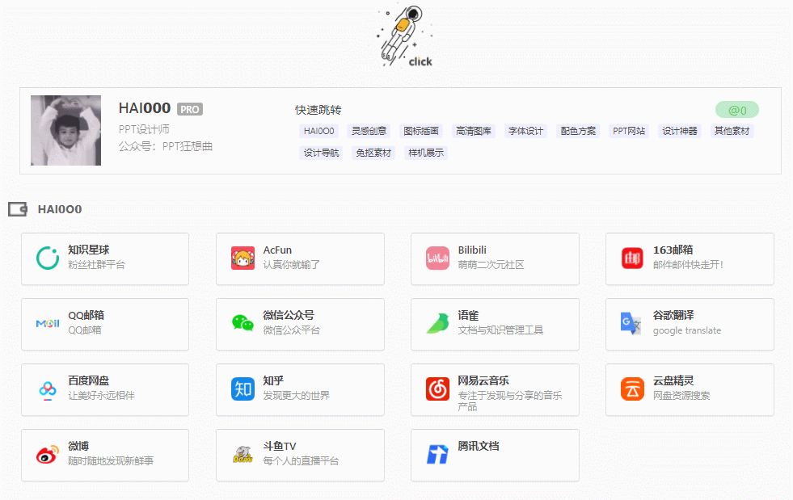Jump to the 设计导航 section
The width and height of the screenshot is (793, 500).
pyautogui.click(x=321, y=153)
